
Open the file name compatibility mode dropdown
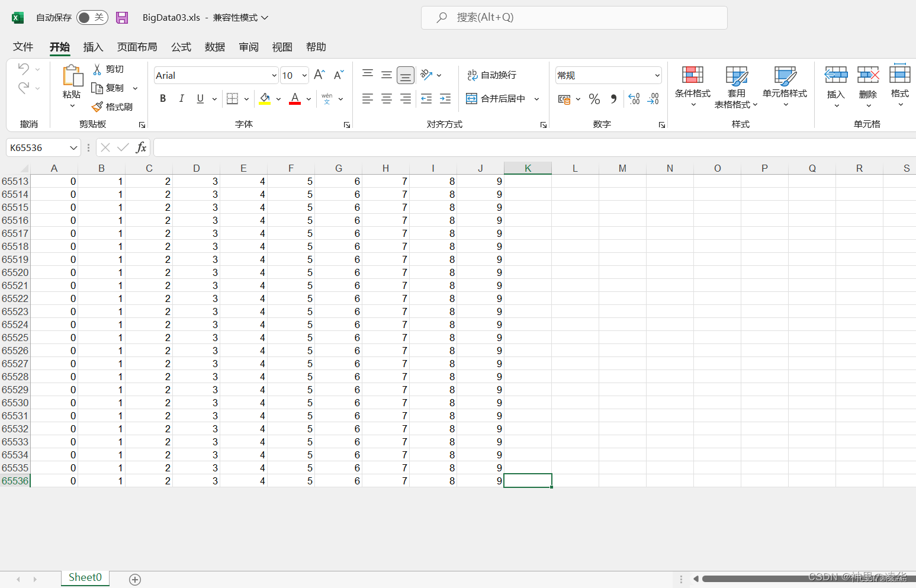265,18
